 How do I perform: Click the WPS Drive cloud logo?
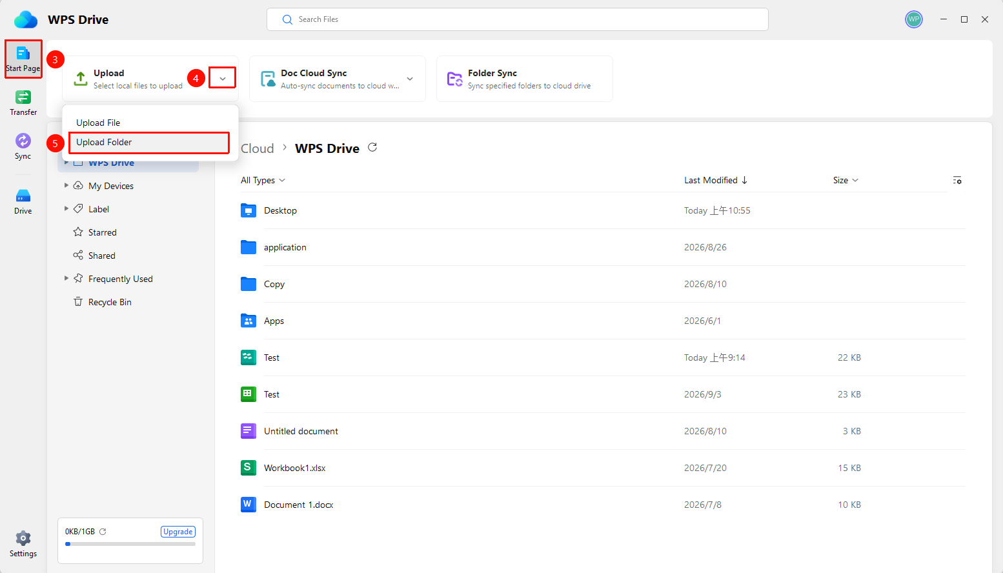[26, 19]
